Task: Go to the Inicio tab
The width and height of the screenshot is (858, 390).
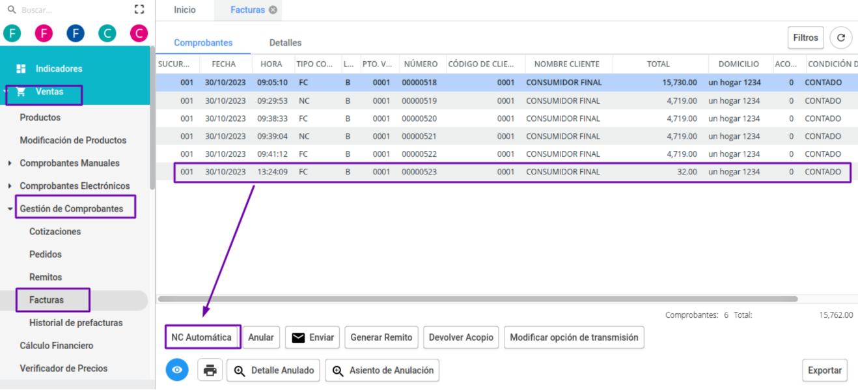Action: 185,10
